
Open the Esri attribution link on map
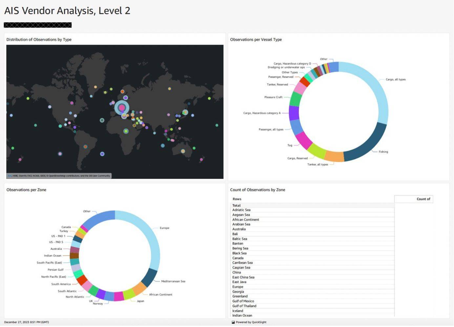pyautogui.click(x=10, y=176)
